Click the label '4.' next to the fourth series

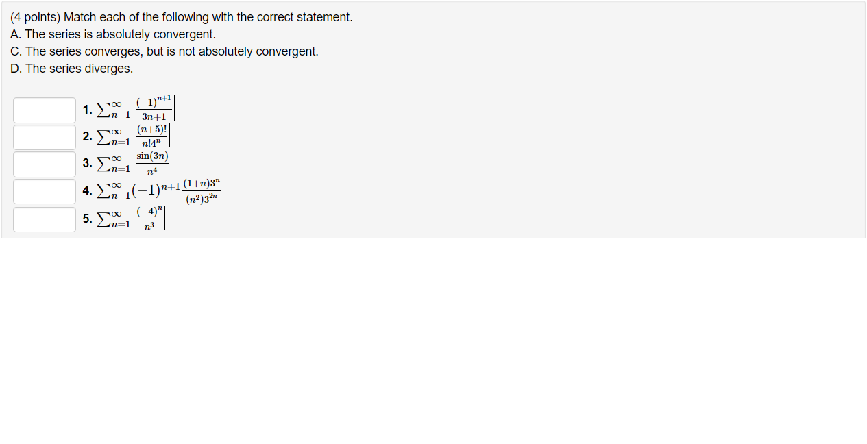[x=86, y=191]
